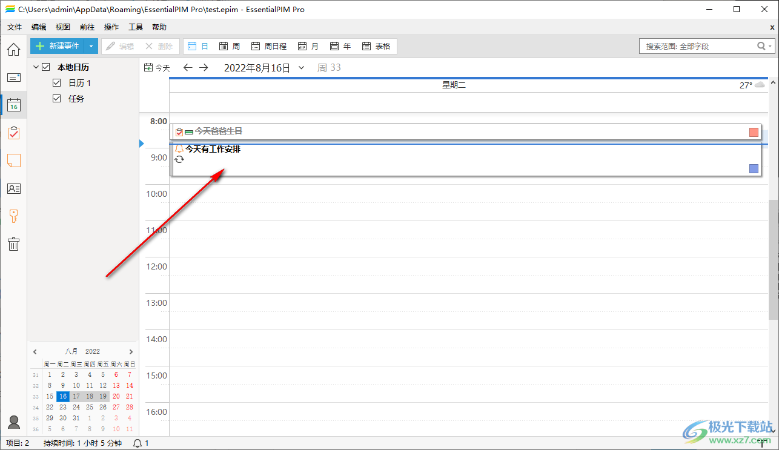Switch to Week Agenda view (周日程)
This screenshot has width=779, height=450.
point(269,46)
